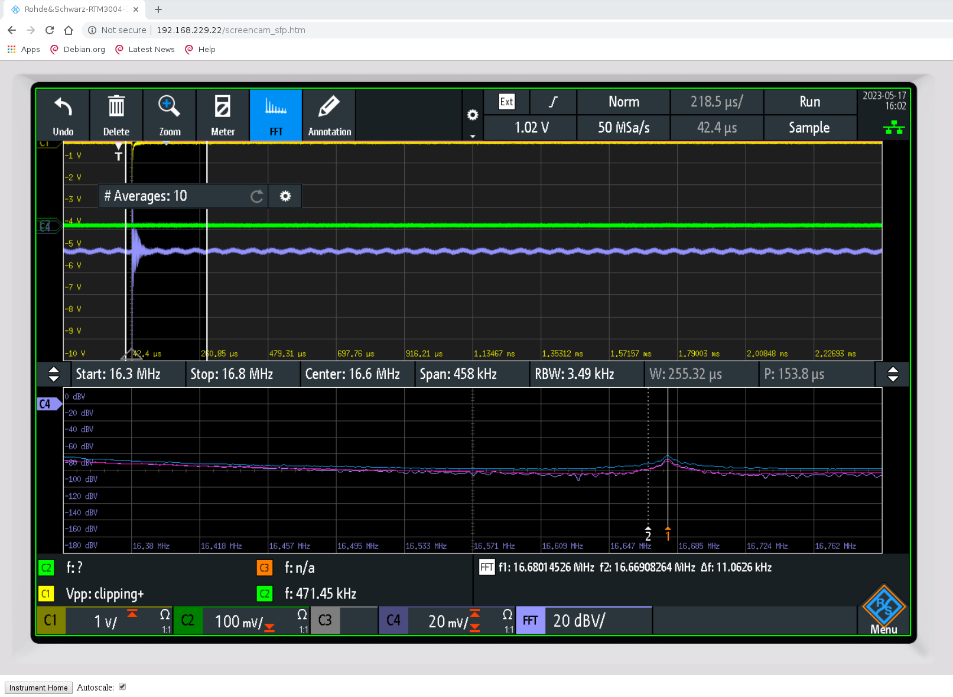Toggle channel C1 on or off
Image resolution: width=953 pixels, height=697 pixels.
point(51,621)
